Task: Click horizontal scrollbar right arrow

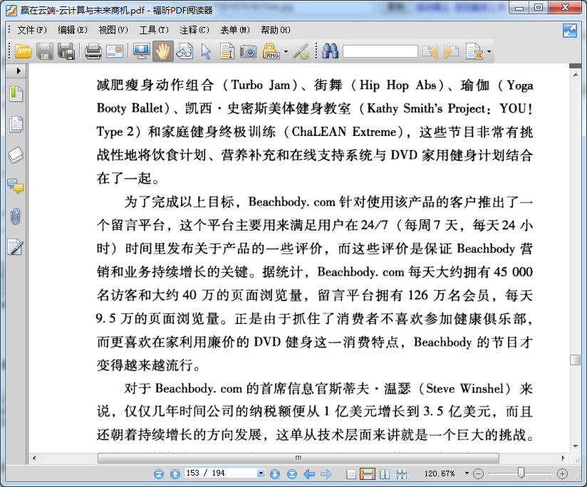Action: pos(563,458)
